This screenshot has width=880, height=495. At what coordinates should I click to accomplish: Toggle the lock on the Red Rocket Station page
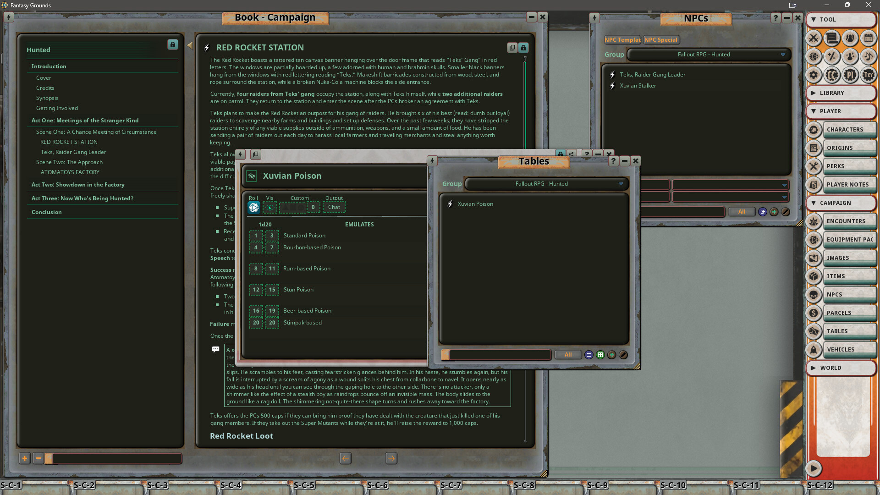pyautogui.click(x=523, y=47)
